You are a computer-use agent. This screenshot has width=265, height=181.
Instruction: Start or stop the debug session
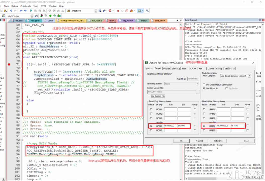(x=110, y=11)
